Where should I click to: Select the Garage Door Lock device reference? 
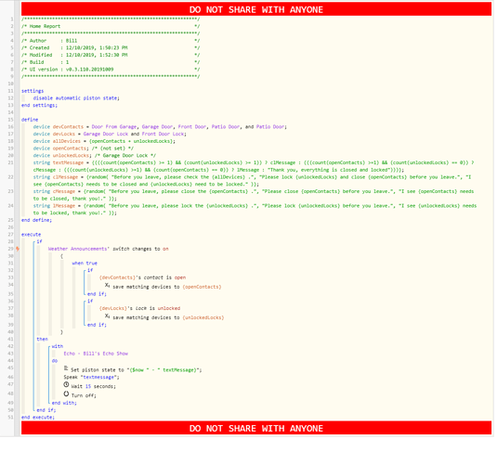[106, 134]
